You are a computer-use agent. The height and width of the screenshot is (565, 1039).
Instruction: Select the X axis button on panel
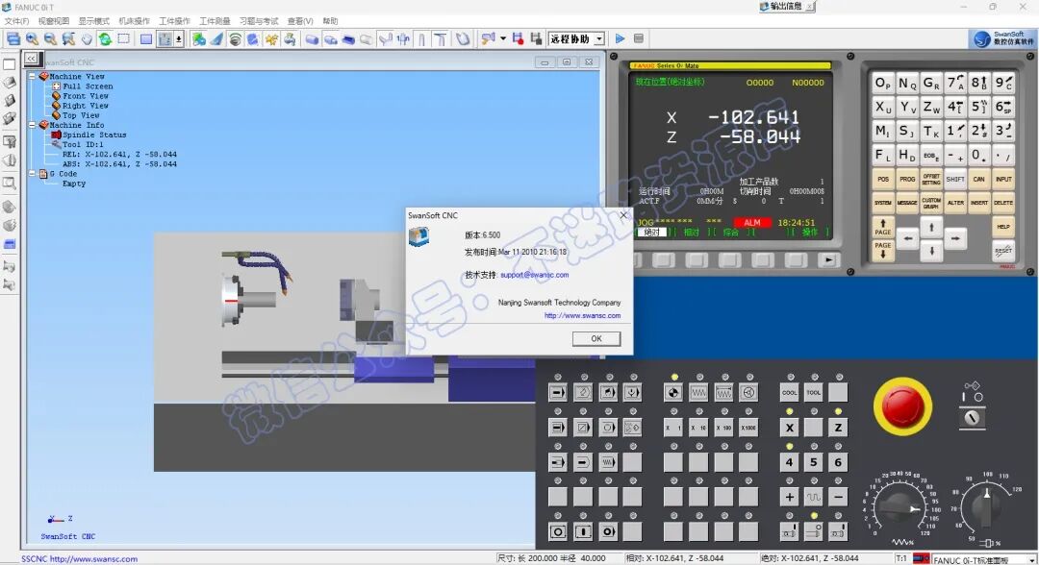(x=789, y=428)
